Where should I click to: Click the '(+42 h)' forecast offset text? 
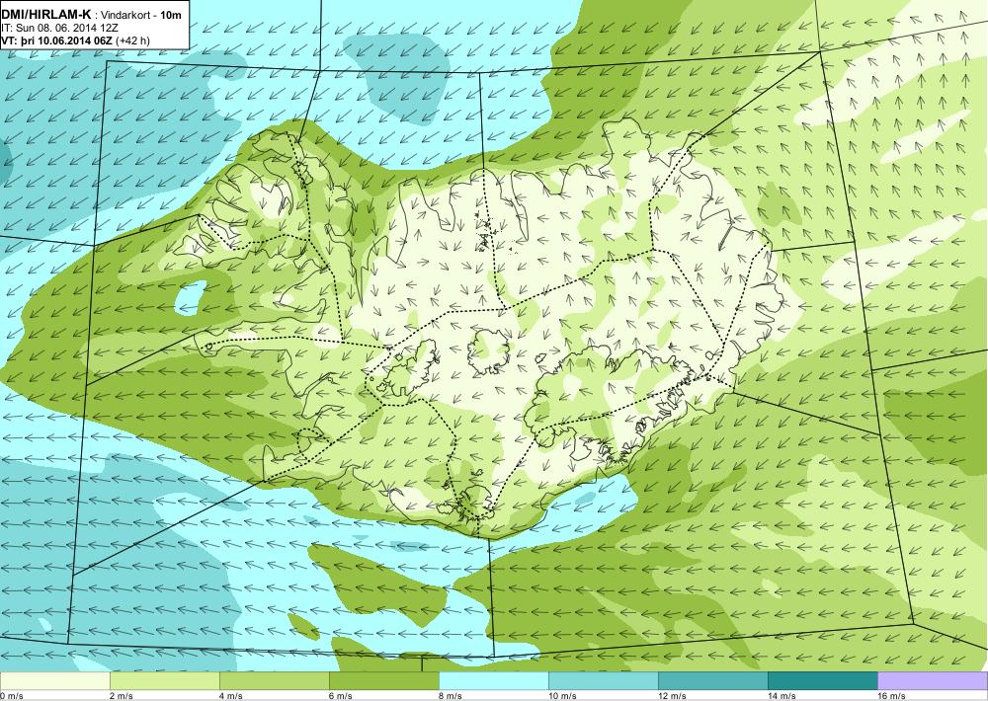133,40
